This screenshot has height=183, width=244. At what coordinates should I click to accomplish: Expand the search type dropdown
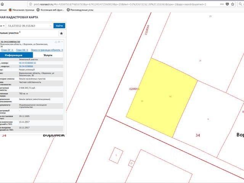pyautogui.click(x=3, y=26)
